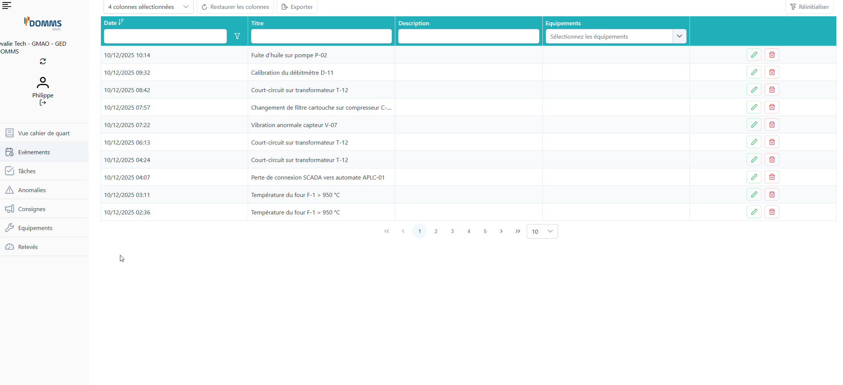Click the Titre filter input field

tap(321, 36)
